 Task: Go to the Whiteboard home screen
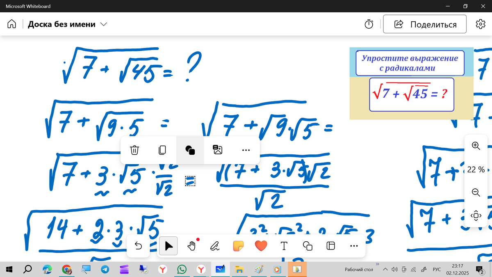[x=12, y=24]
